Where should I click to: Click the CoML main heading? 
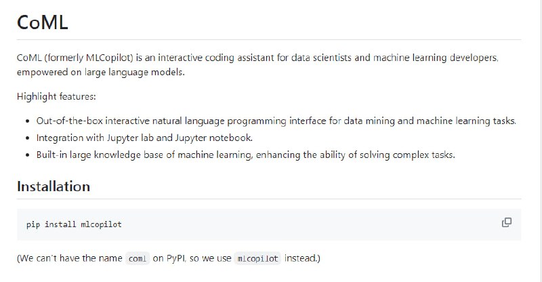43,24
